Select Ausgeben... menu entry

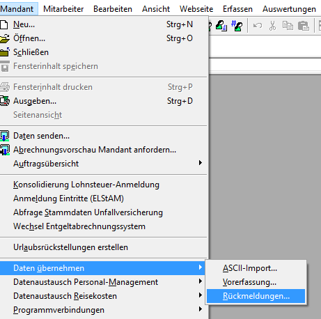pos(103,101)
